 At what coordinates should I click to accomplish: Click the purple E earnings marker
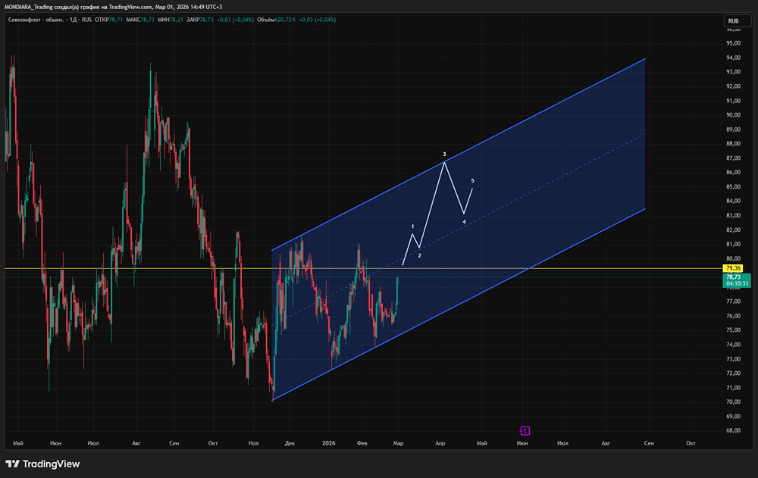(524, 430)
